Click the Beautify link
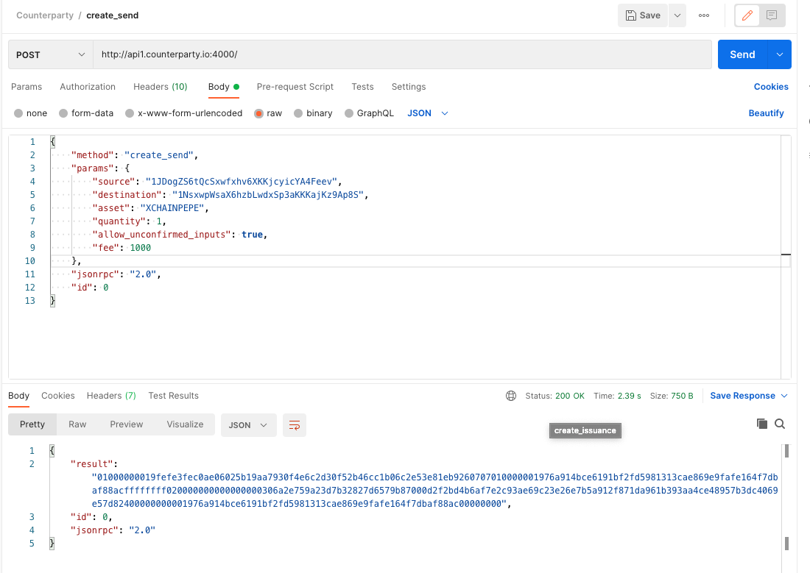Screen dimensions: 810x573 (x=766, y=113)
